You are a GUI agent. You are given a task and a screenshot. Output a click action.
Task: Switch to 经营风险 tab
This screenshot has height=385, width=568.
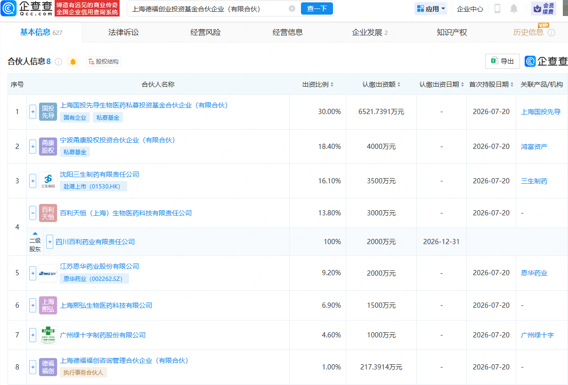click(x=205, y=33)
